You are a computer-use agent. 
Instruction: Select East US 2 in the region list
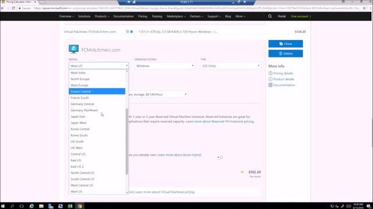pos(97,167)
